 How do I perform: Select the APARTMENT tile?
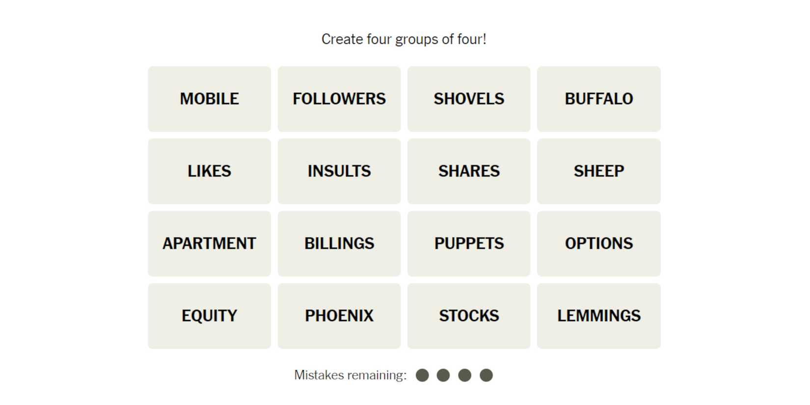coord(209,243)
